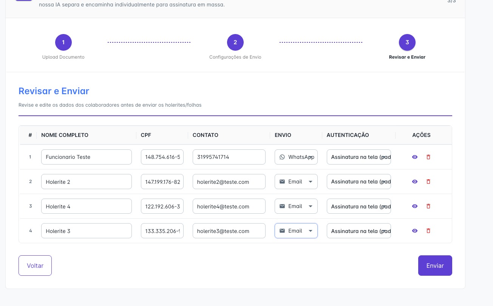Edit contact field holerite2@teste.com

click(229, 182)
